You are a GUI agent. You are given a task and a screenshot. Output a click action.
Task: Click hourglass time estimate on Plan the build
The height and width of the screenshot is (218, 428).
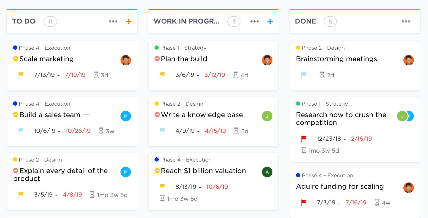click(x=236, y=75)
